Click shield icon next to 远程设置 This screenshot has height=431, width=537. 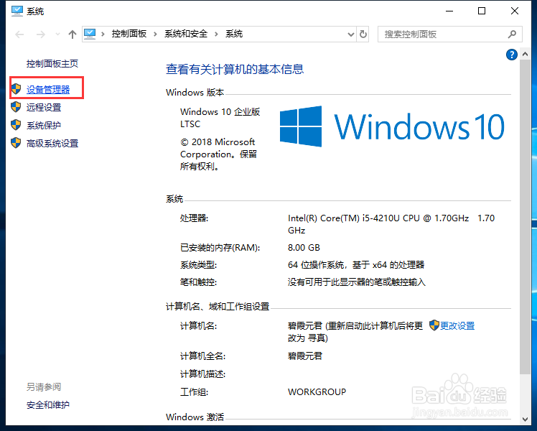pos(16,107)
